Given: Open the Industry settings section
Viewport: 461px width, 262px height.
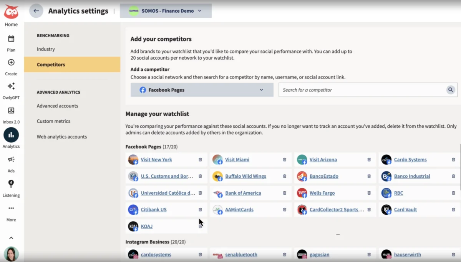Looking at the screenshot, I should click(46, 49).
